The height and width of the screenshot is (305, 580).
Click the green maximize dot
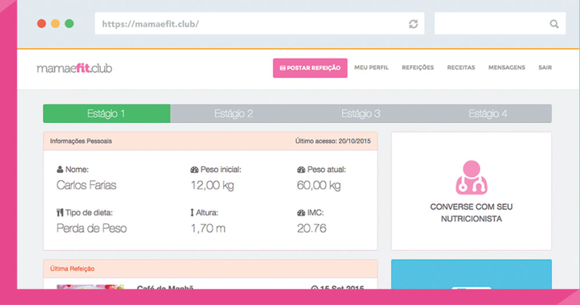tap(69, 24)
